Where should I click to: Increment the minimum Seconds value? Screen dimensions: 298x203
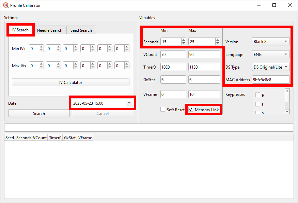point(183,40)
